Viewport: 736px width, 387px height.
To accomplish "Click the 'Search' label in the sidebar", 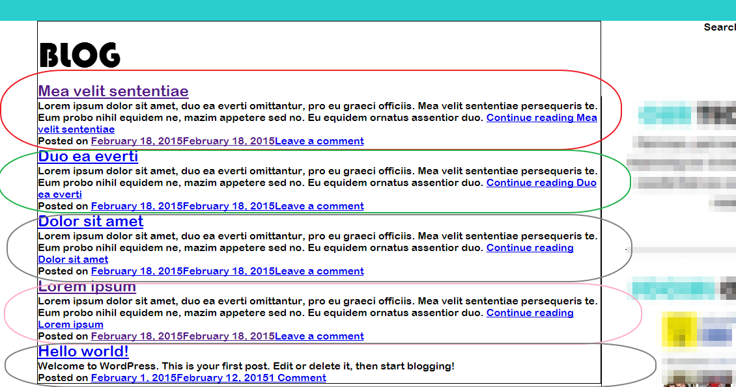I will click(x=720, y=27).
